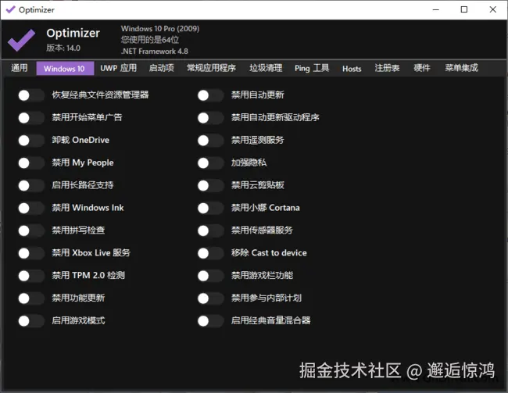Image resolution: width=508 pixels, height=393 pixels.
Task: Toggle 禁用遥测服务 switch
Action: [210, 141]
